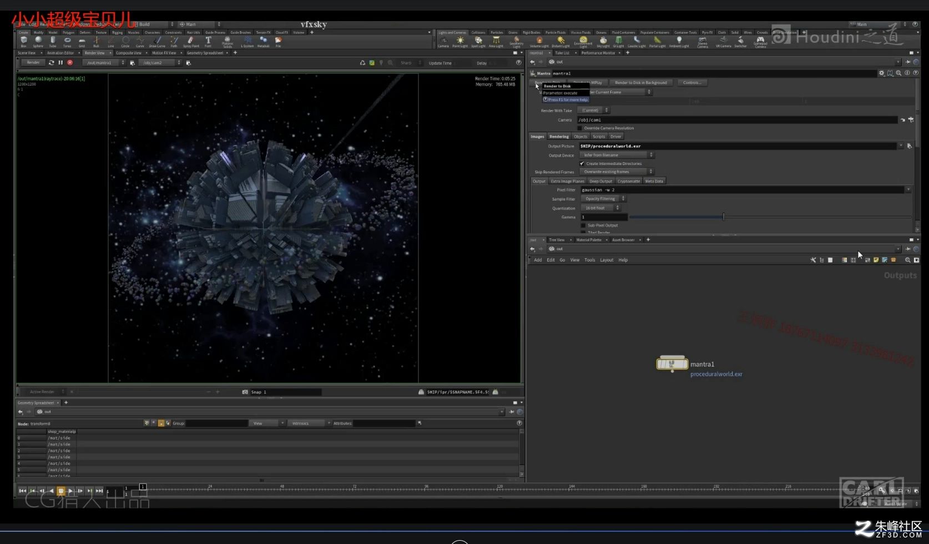Pick the Spray Paint shelf tool

click(x=191, y=42)
